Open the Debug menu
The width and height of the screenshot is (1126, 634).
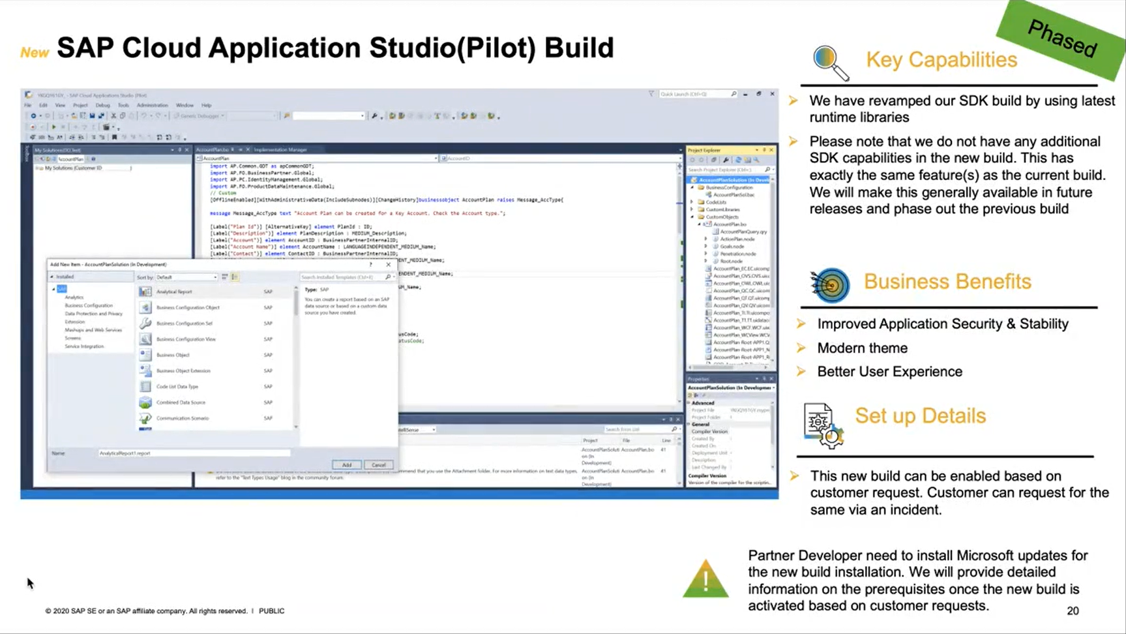(103, 105)
